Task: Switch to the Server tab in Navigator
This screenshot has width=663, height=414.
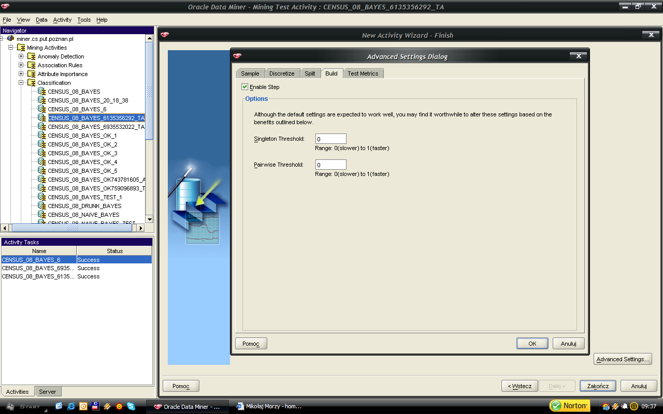Action: 48,392
